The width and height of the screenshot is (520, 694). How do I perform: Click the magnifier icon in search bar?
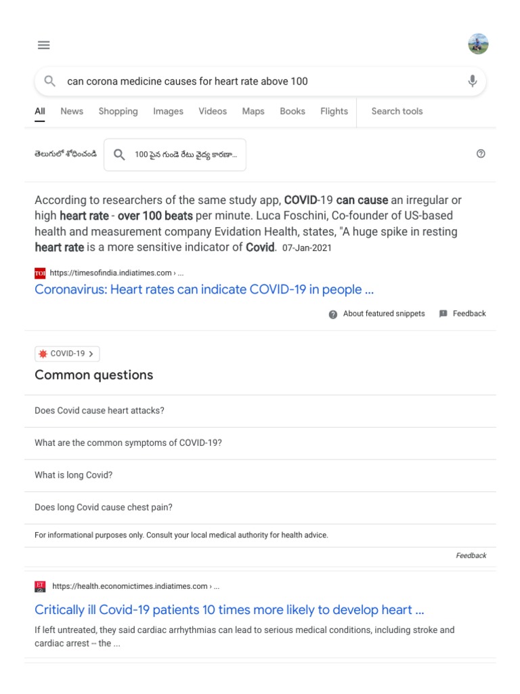pos(49,81)
